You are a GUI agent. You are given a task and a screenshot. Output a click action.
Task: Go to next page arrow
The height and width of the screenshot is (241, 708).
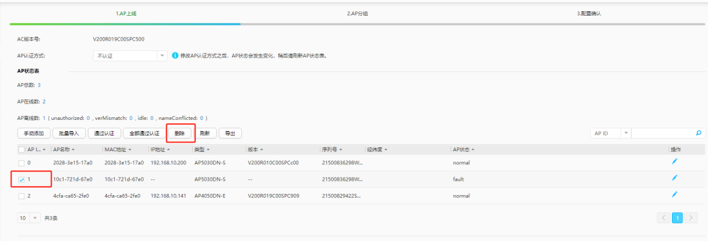pos(692,218)
